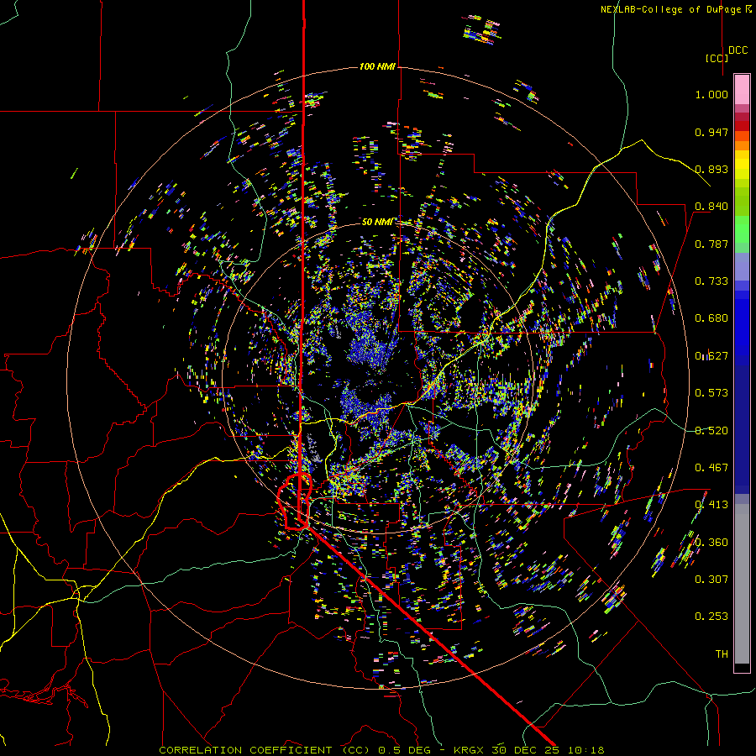Image resolution: width=756 pixels, height=756 pixels.
Task: Click the KRGX station identifier
Action: click(x=470, y=750)
